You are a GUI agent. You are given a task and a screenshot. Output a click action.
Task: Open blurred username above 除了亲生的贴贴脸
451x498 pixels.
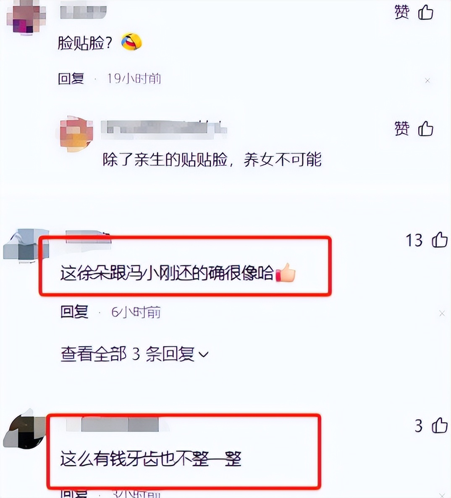click(x=164, y=130)
